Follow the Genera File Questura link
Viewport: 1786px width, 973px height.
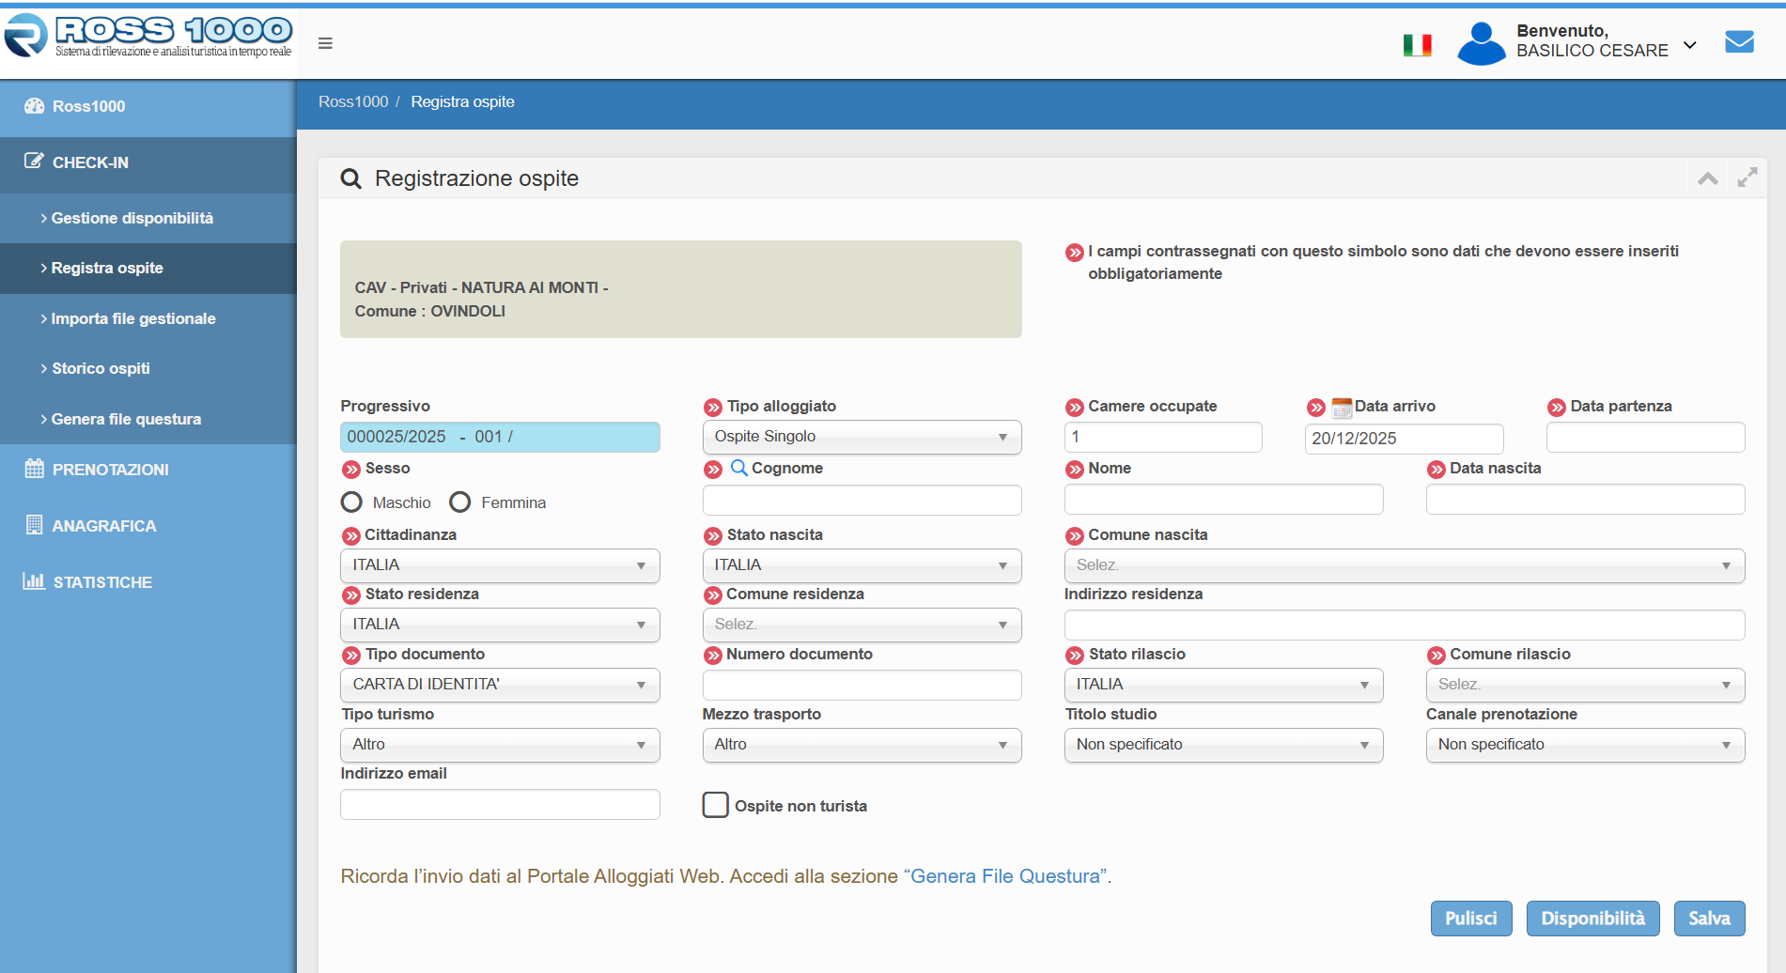click(x=1005, y=876)
